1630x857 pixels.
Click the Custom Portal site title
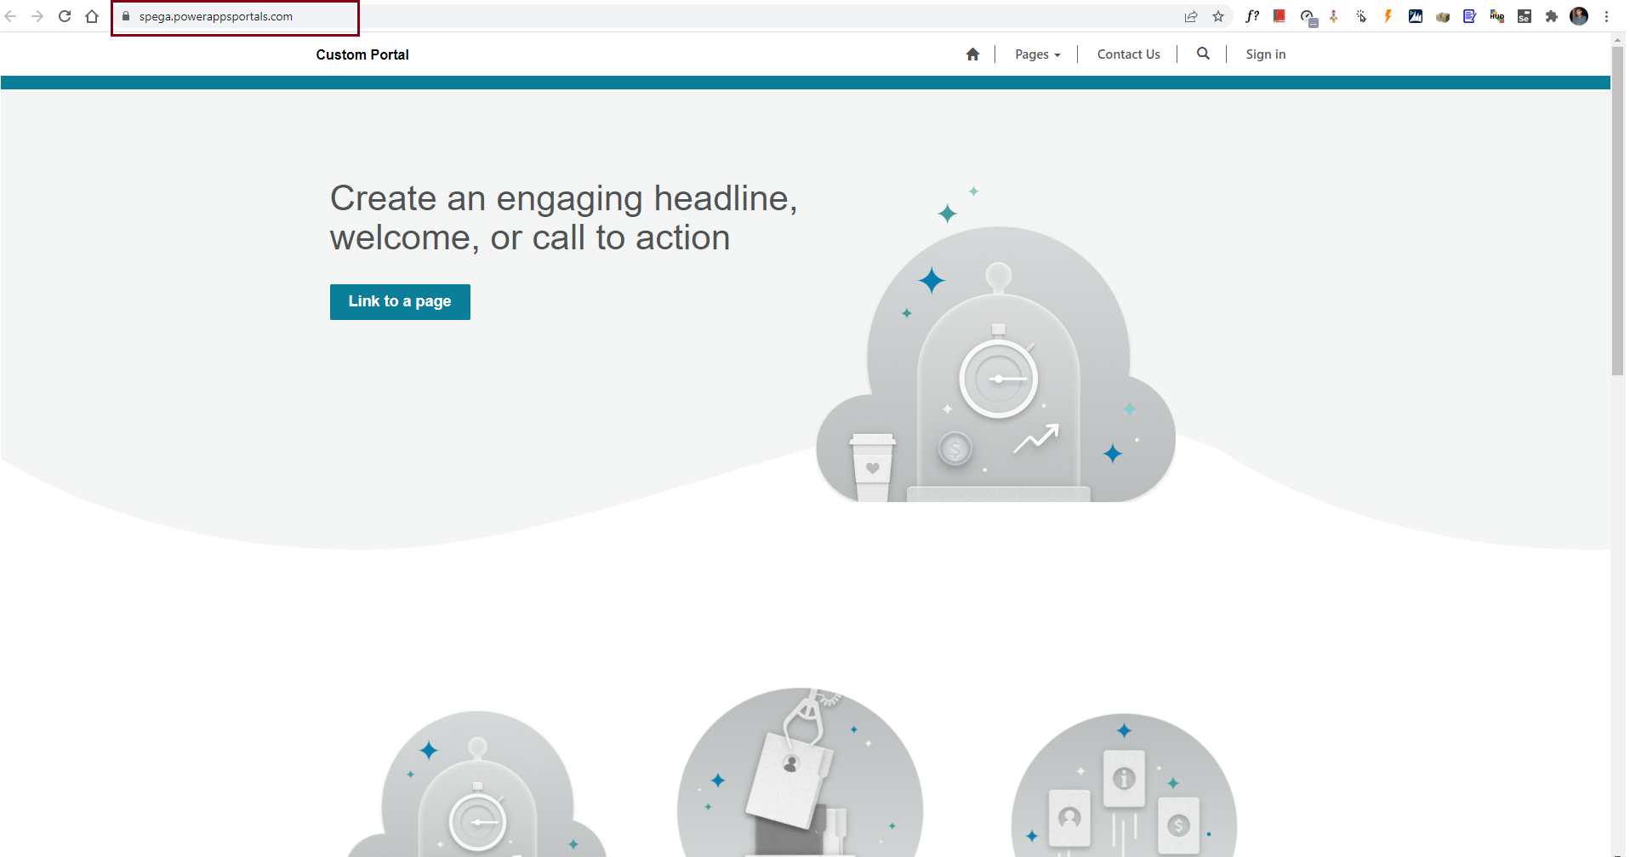tap(362, 54)
